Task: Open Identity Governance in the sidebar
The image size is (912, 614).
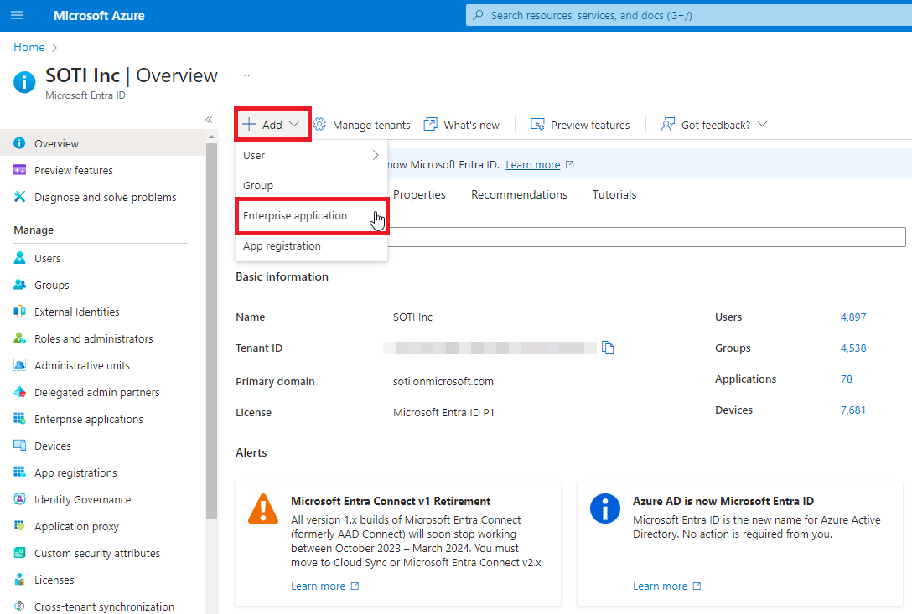Action: coord(82,499)
